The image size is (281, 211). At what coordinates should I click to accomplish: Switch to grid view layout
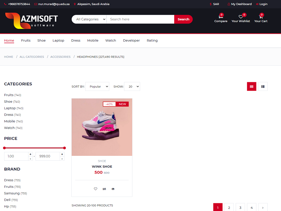pos(251,86)
